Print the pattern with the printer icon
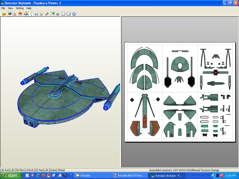 (x=58, y=14)
